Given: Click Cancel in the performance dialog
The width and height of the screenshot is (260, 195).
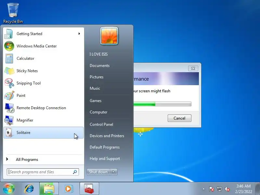Looking at the screenshot, I should (179, 118).
